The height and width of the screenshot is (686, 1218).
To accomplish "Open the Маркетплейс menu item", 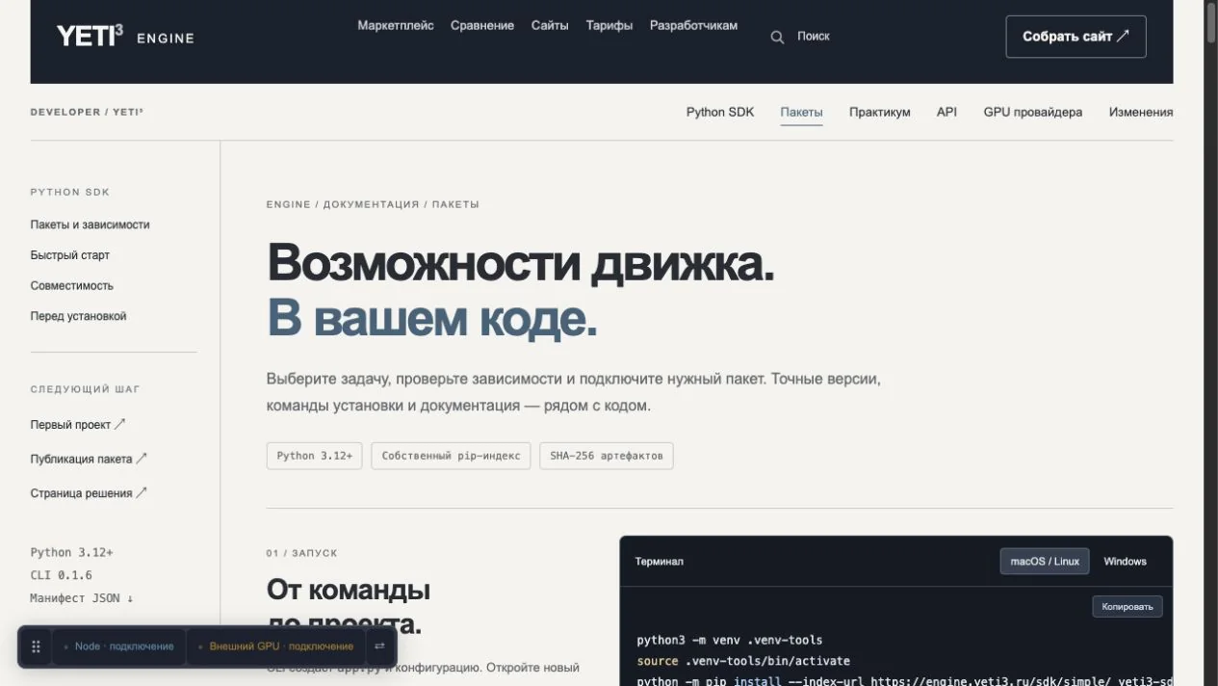I will click(x=396, y=26).
